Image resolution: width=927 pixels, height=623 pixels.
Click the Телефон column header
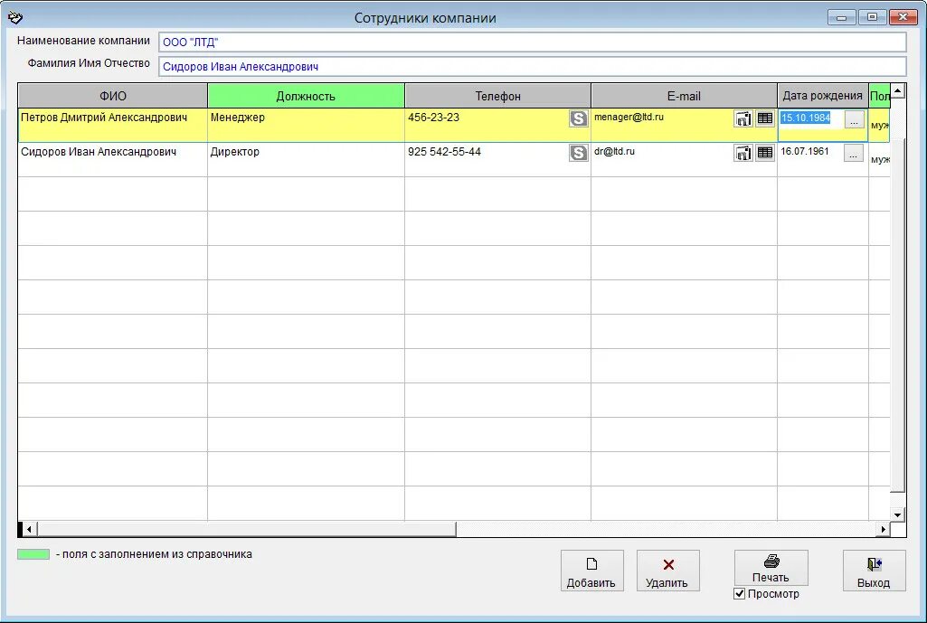497,96
